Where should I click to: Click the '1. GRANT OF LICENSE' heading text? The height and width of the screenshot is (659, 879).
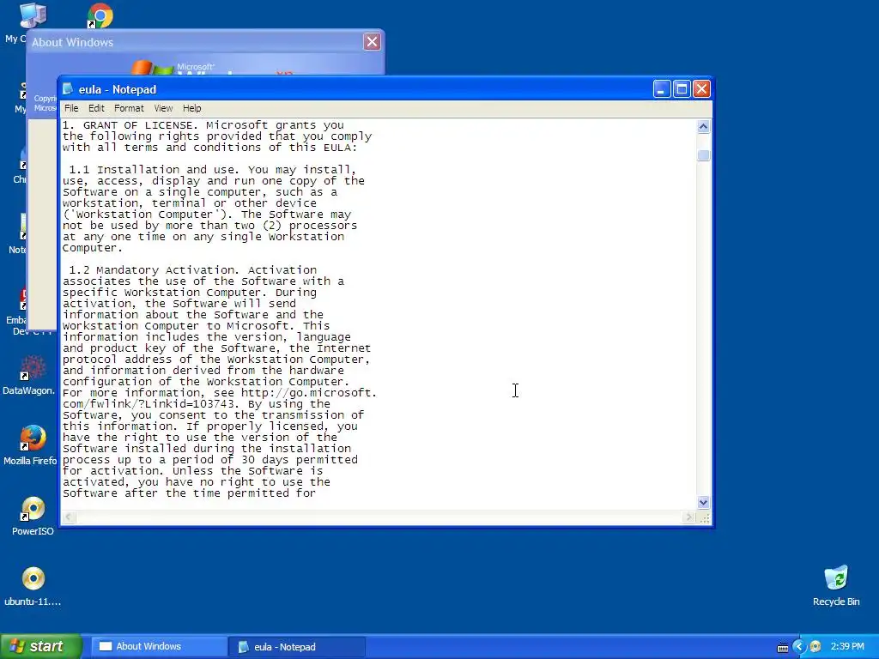pos(128,125)
